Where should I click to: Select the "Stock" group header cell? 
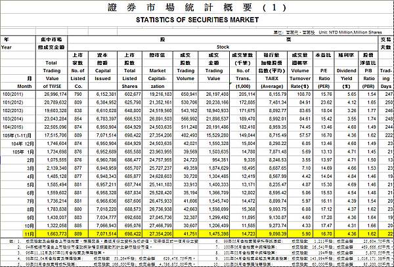pyautogui.click(x=223, y=47)
